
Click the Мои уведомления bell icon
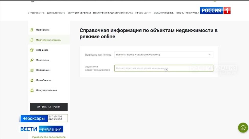(x=32, y=90)
